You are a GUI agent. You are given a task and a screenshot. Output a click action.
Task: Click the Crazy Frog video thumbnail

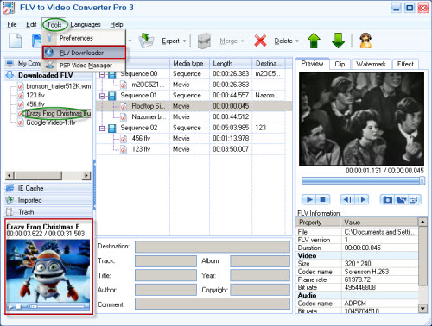48,271
